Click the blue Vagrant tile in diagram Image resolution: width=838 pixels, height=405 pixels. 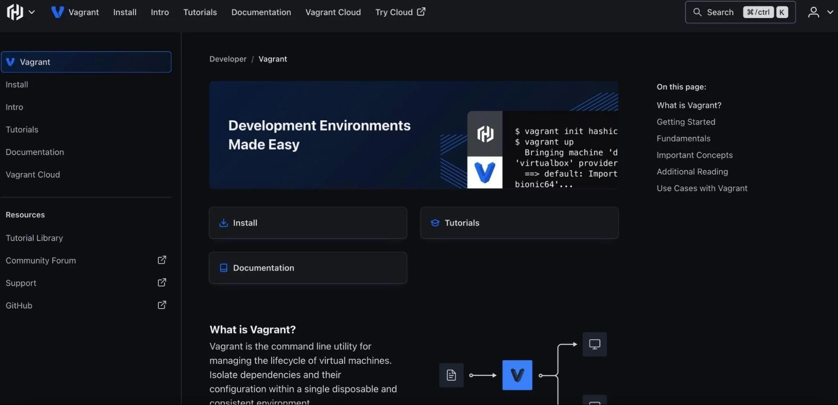517,375
